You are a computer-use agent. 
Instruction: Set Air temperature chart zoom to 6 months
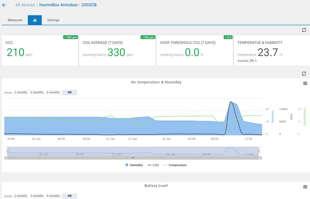[53, 93]
